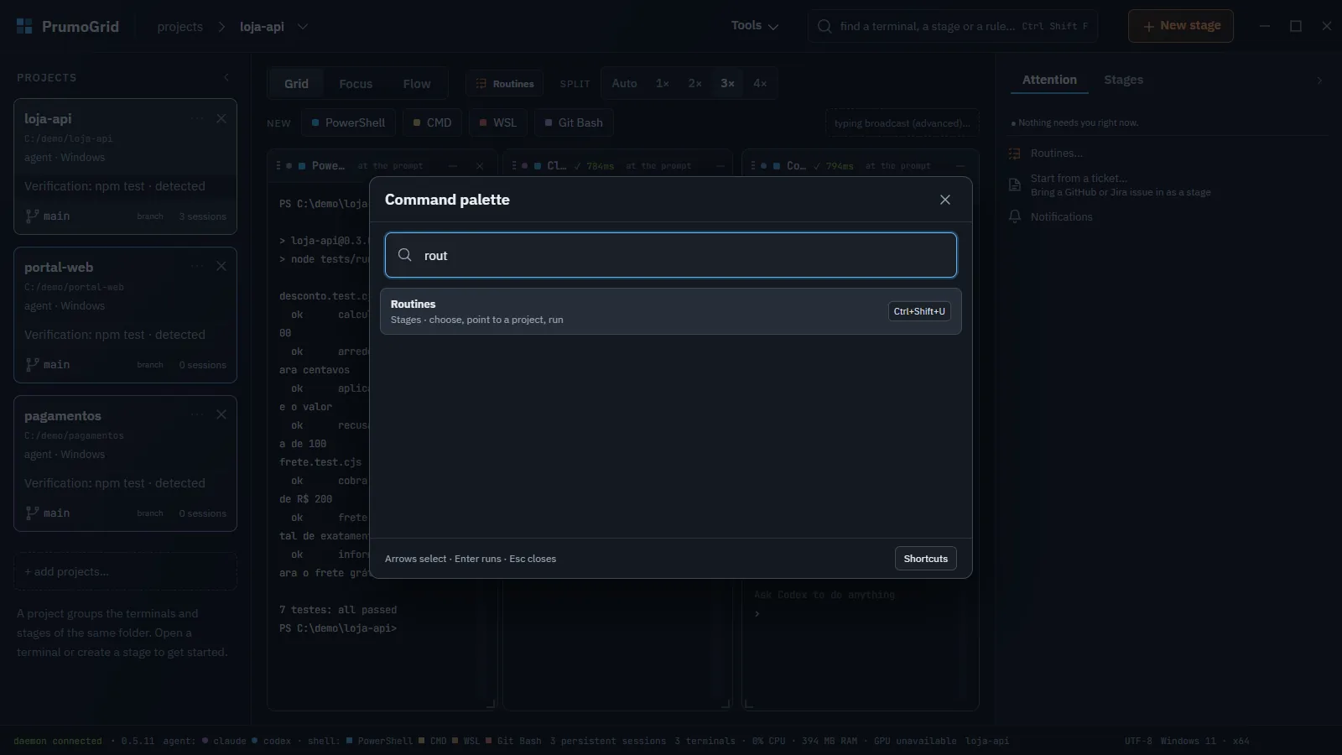Click the Shortcuts button in the palette

(926, 559)
